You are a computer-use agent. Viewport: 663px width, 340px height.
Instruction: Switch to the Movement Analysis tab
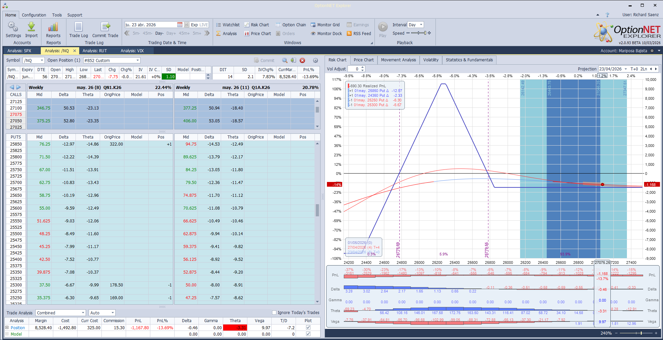pyautogui.click(x=398, y=60)
